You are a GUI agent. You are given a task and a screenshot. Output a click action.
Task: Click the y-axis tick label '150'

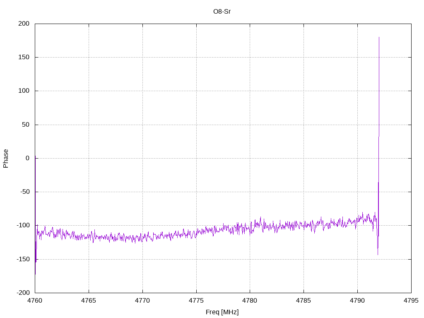(24, 57)
